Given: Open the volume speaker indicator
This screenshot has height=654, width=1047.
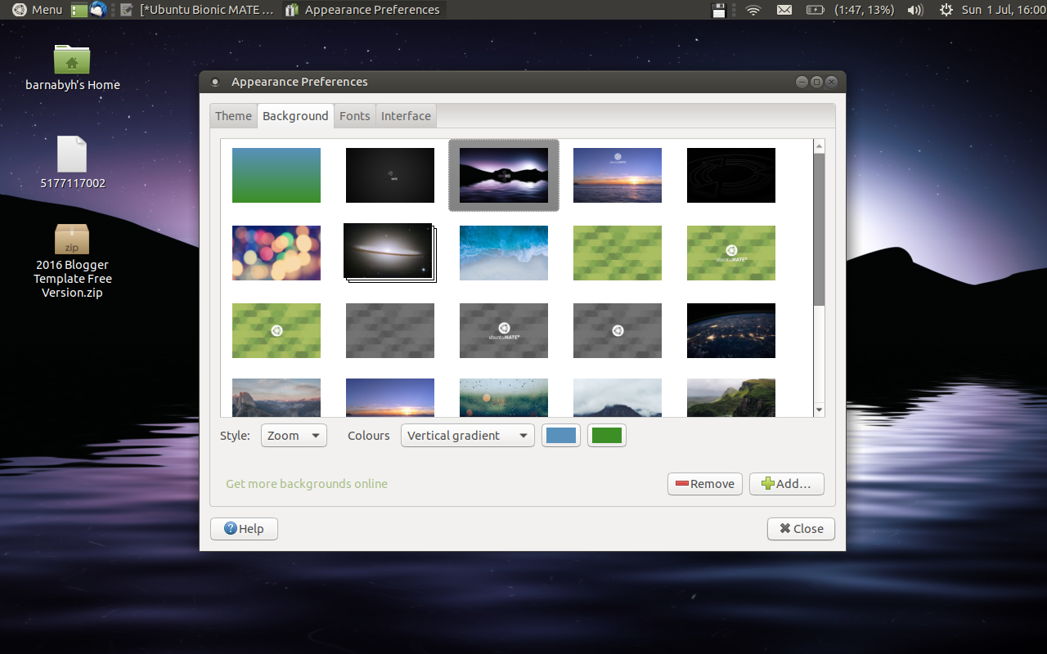Looking at the screenshot, I should (915, 10).
